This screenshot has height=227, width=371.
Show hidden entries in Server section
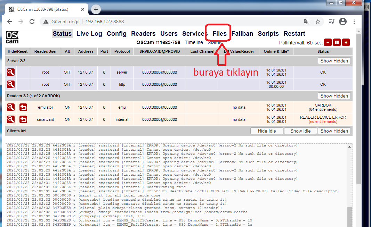click(x=334, y=61)
